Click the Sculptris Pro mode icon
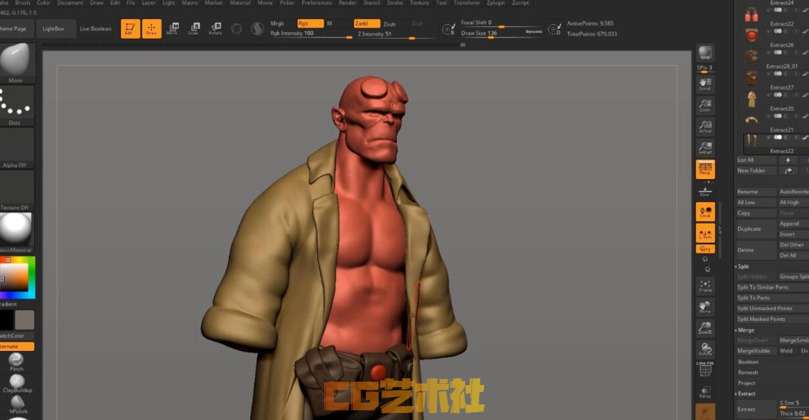 coord(257,28)
